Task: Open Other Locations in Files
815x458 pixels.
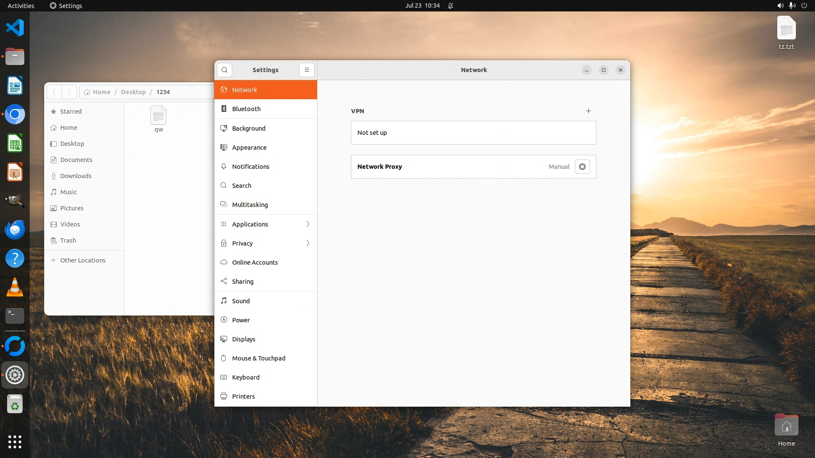Action: click(x=82, y=260)
